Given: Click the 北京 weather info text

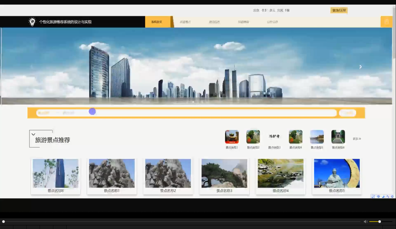Looking at the screenshot, I should click(x=271, y=10).
